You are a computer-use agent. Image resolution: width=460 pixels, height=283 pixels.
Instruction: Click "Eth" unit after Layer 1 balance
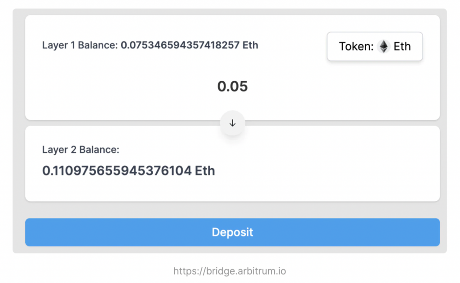250,45
